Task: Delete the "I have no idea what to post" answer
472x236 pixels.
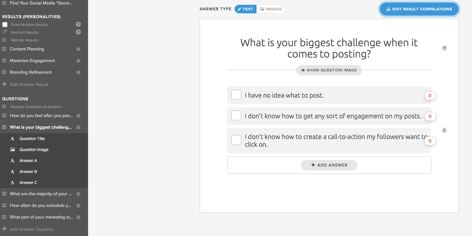Action: [430, 95]
